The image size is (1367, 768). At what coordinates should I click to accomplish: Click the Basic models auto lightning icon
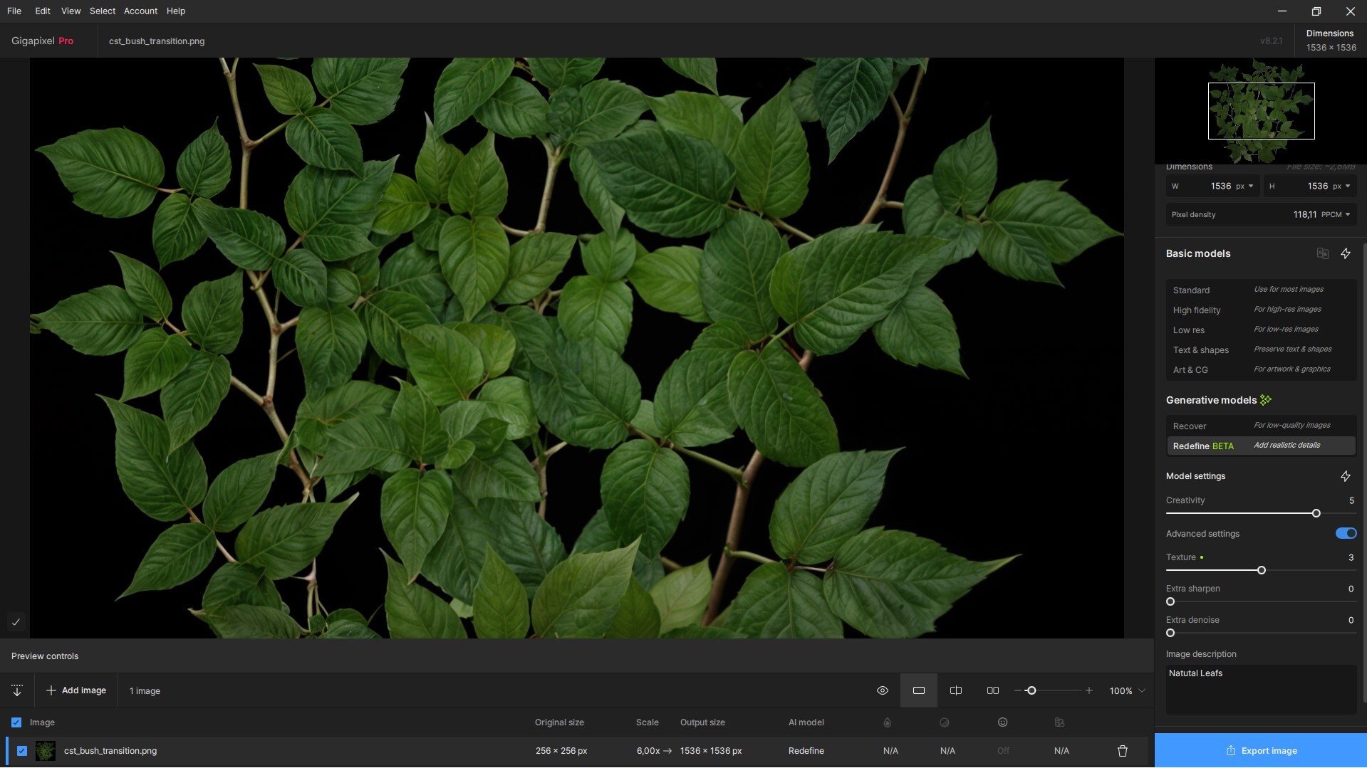1346,253
